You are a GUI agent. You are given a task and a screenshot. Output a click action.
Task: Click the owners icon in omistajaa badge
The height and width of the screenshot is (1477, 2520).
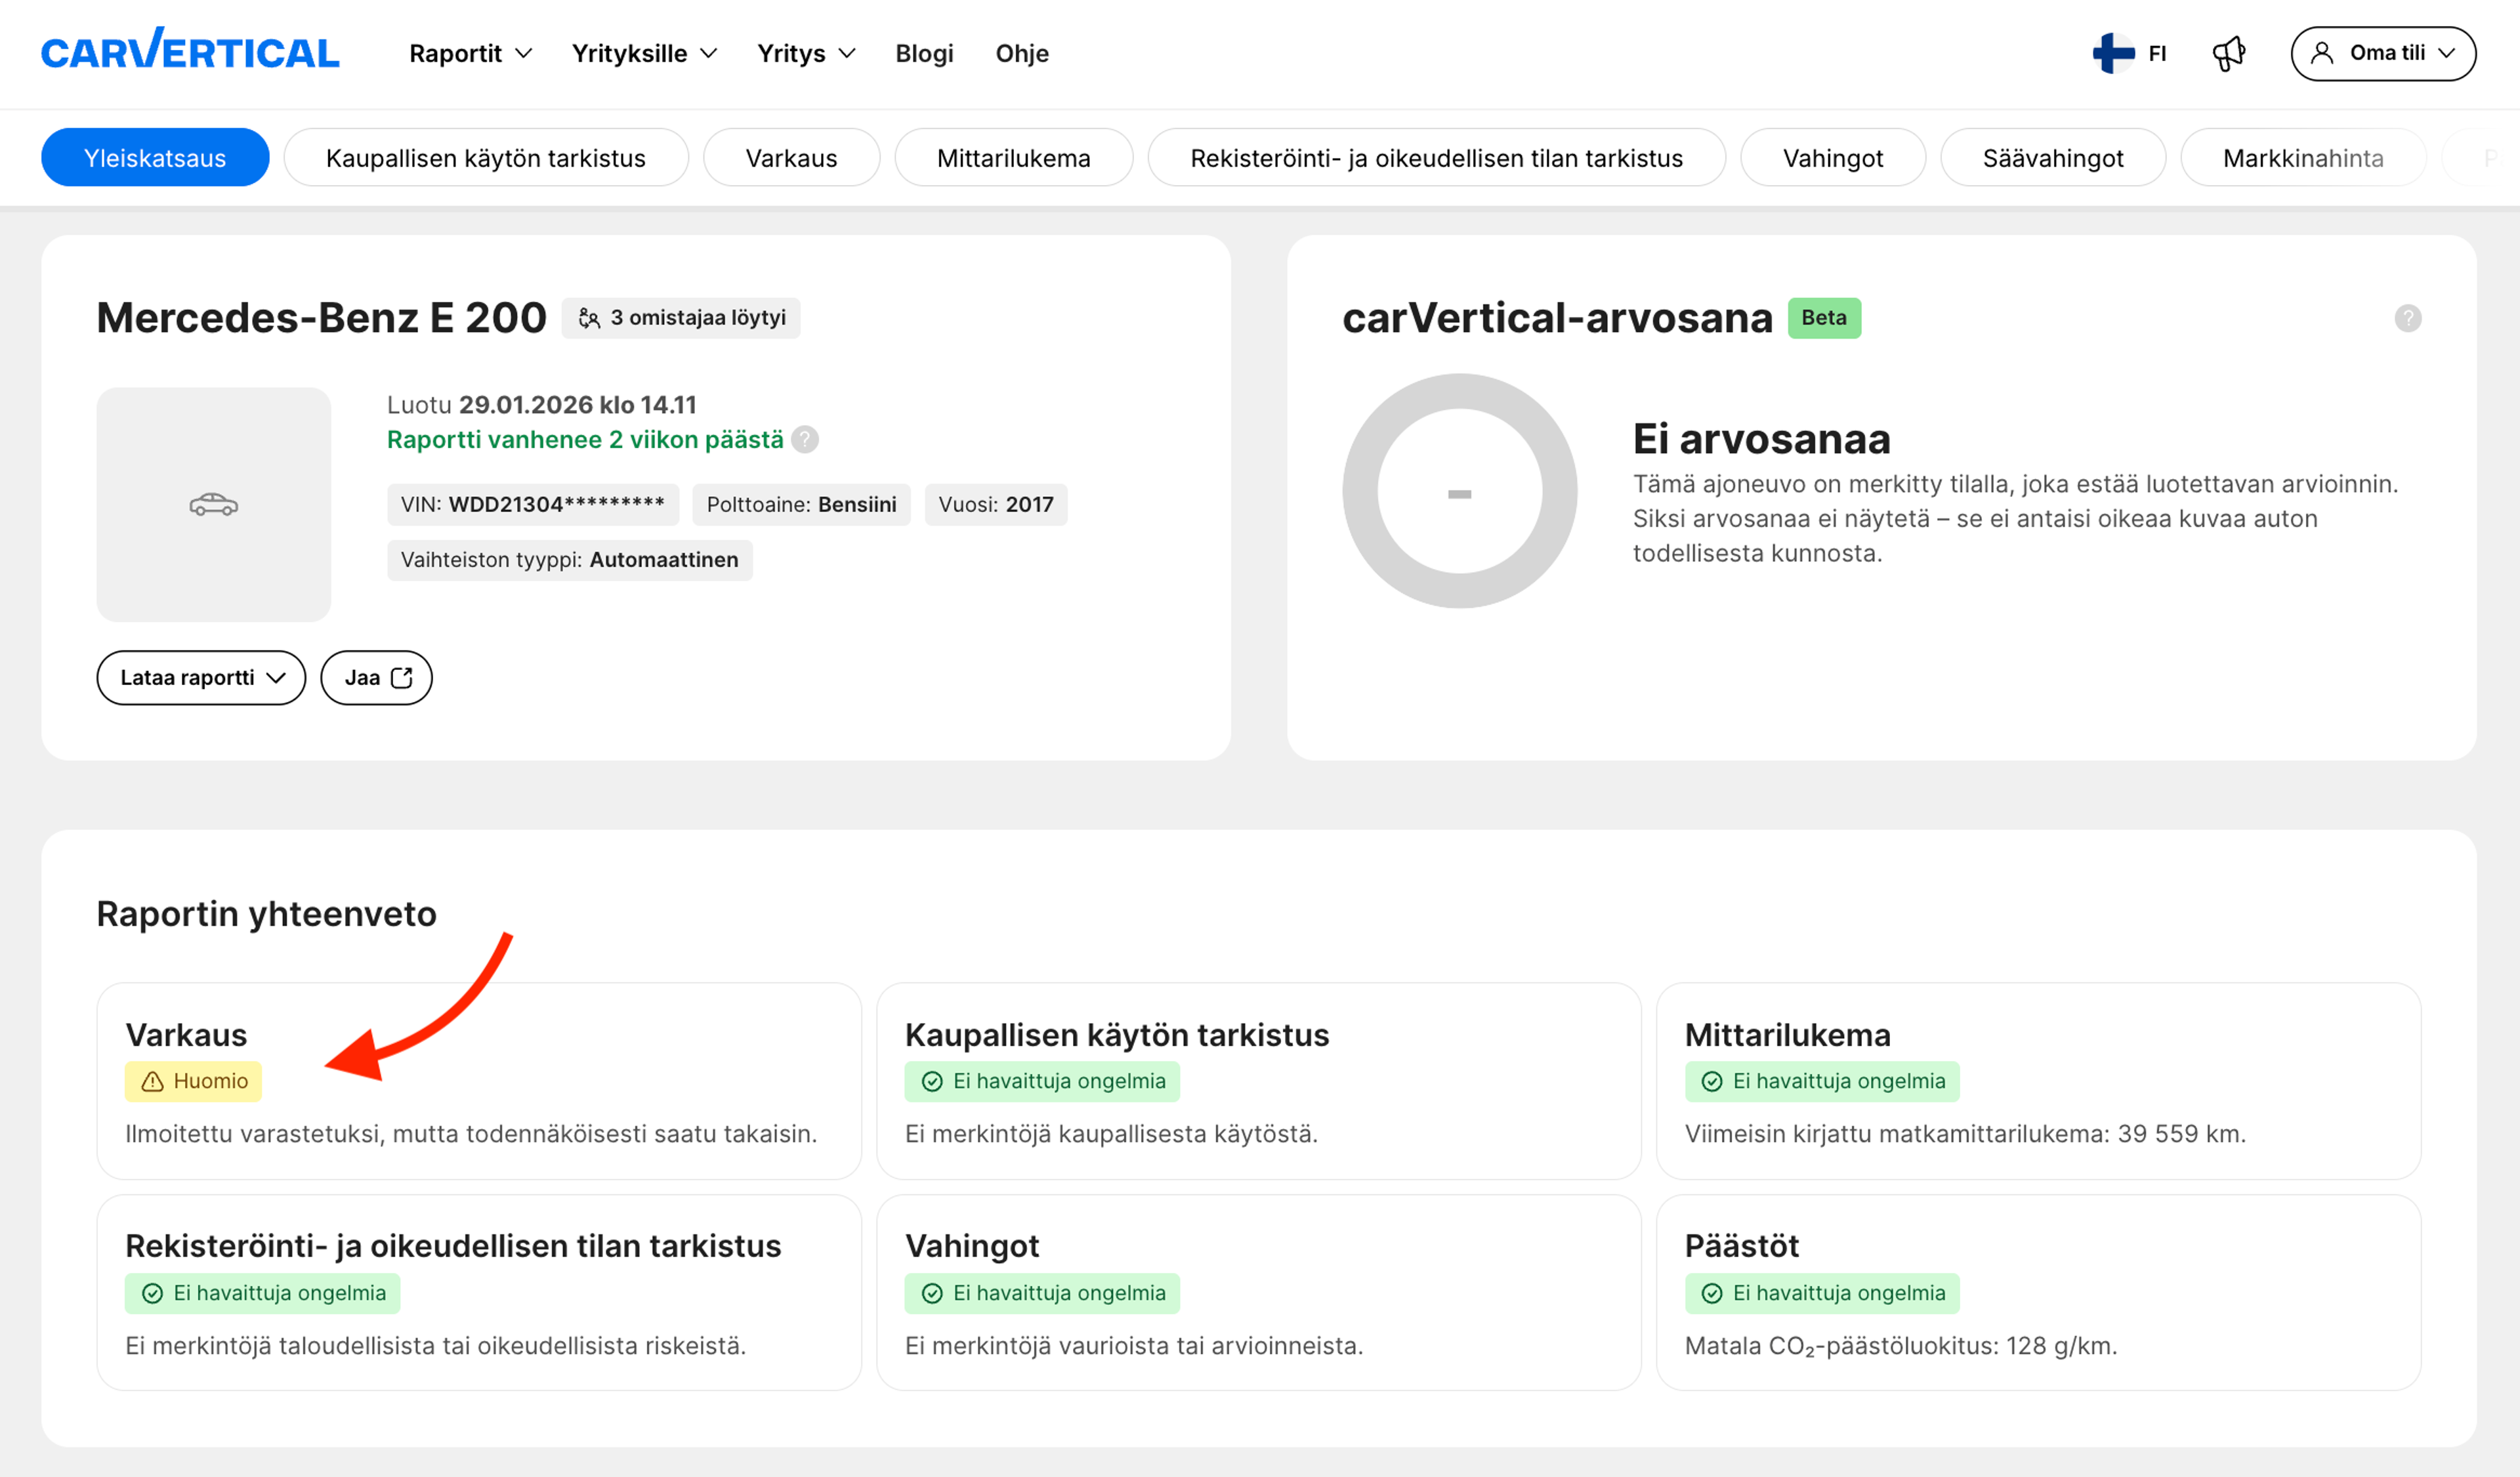(589, 318)
